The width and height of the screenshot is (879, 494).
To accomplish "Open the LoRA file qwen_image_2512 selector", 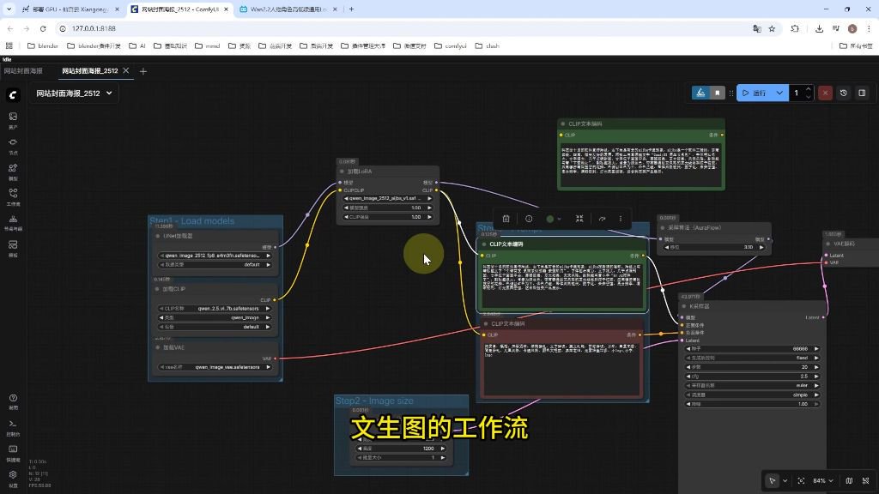I will 388,198.
